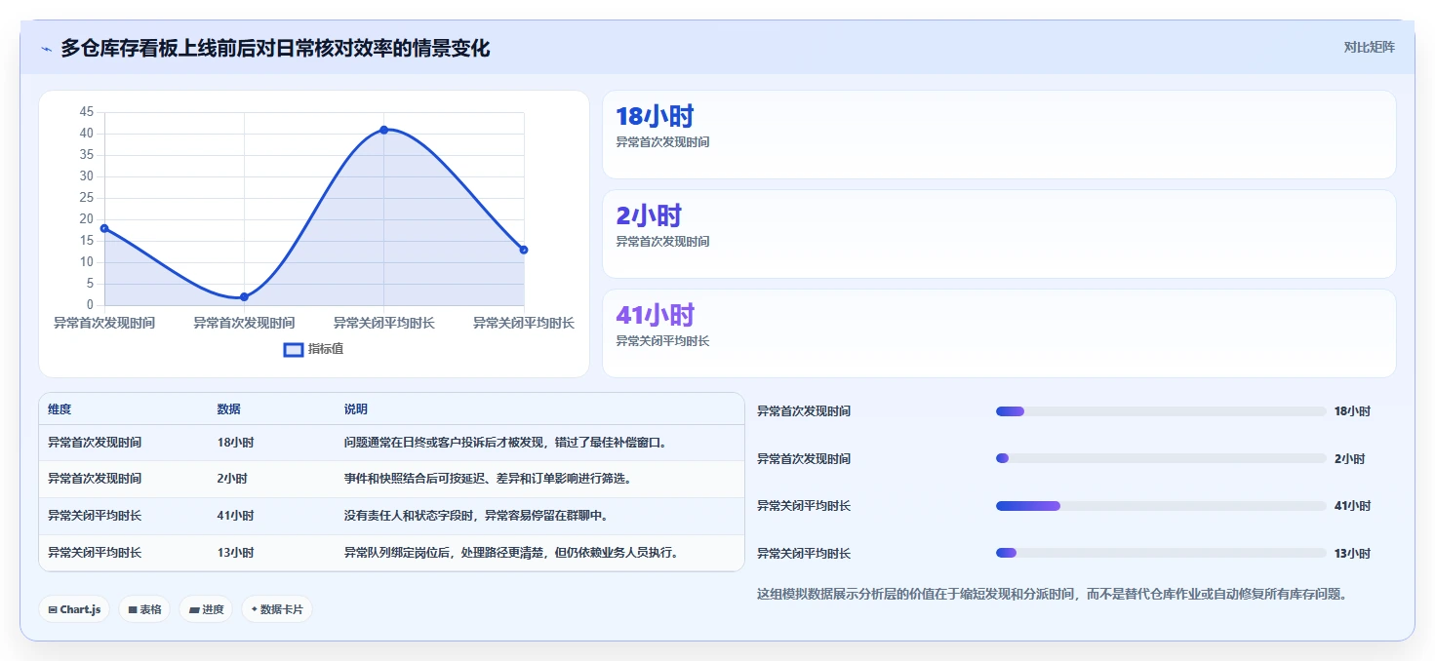Click the pulse icon before the dashboard title
Image resolution: width=1435 pixels, height=661 pixels.
(x=47, y=49)
